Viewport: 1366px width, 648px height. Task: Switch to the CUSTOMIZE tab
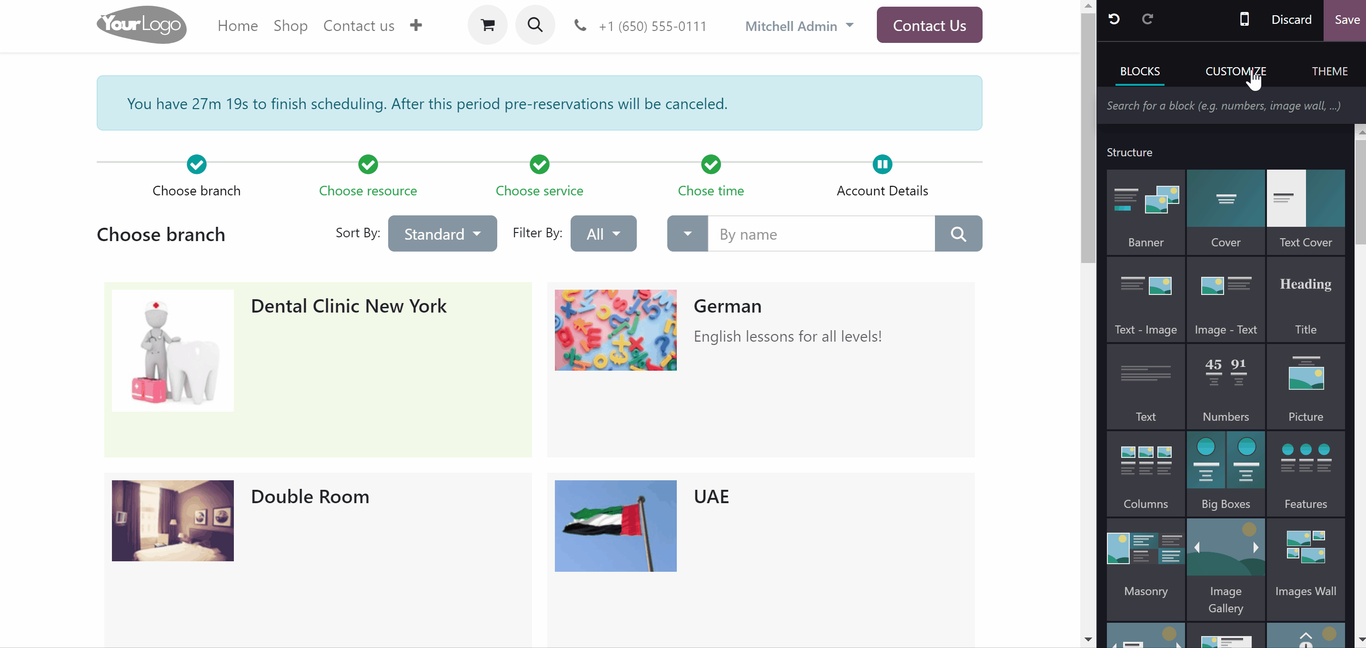tap(1235, 71)
